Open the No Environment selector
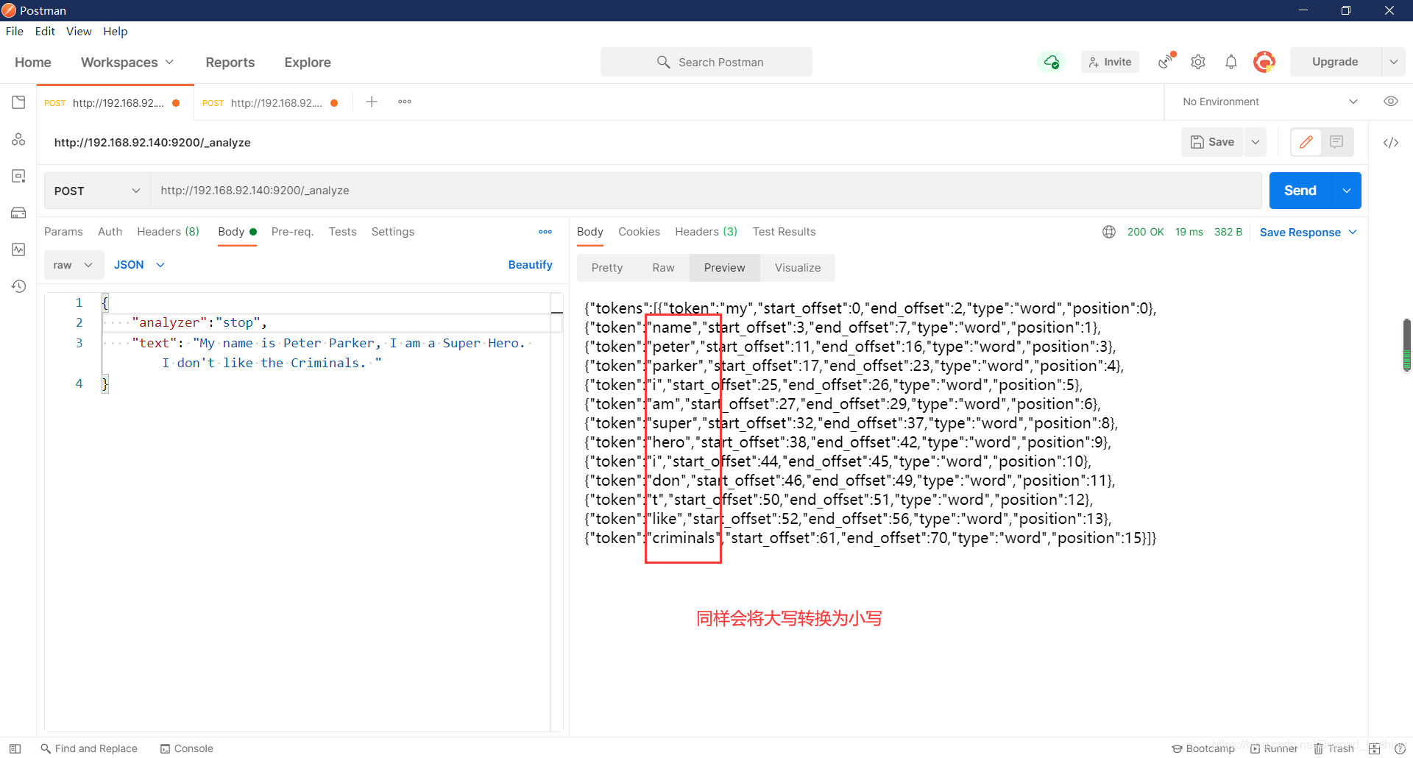The image size is (1413, 758). (1269, 102)
